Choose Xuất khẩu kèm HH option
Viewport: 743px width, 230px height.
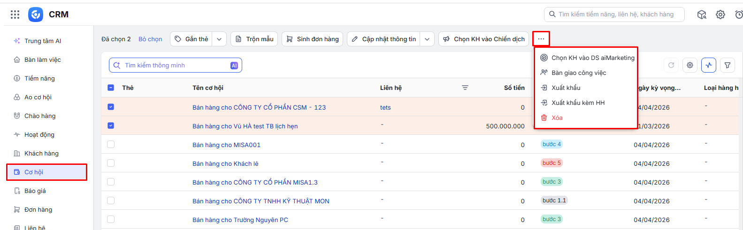(x=587, y=103)
